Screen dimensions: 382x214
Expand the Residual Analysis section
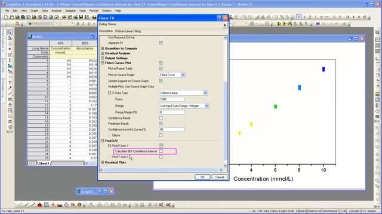click(103, 53)
